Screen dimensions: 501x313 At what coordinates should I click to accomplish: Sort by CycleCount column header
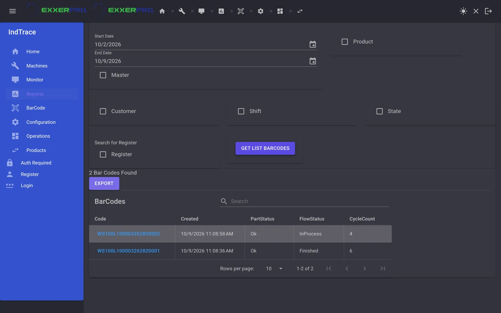[362, 219]
